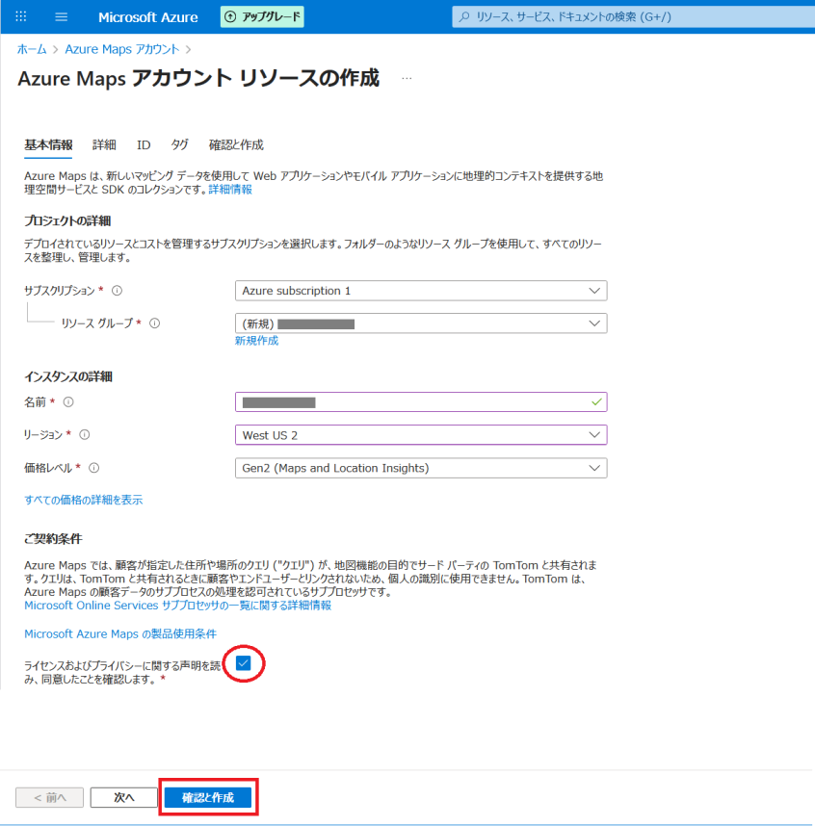Click the search magnifier icon
Image resolution: width=815 pixels, height=826 pixels.
[x=464, y=17]
